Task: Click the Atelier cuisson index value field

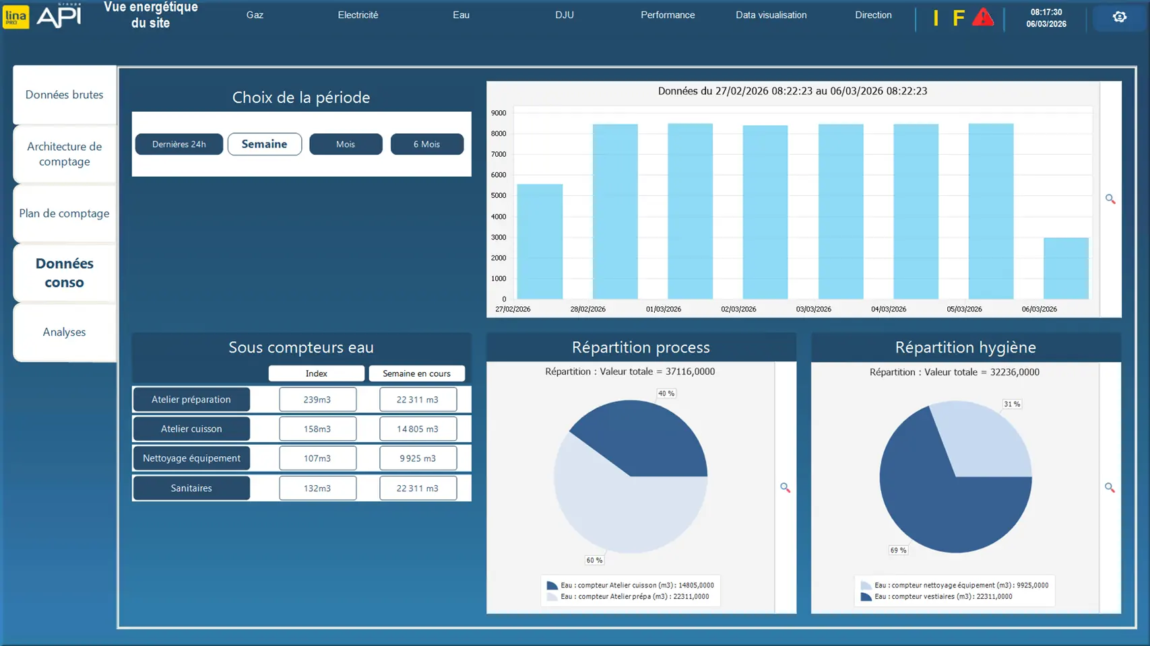Action: 317,429
